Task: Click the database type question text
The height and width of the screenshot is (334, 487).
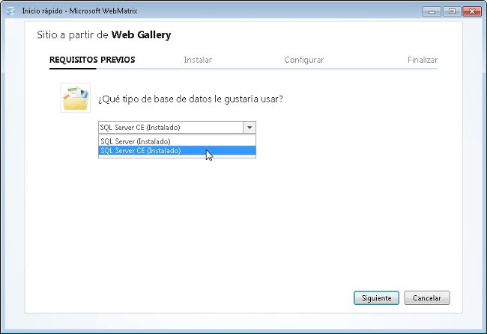Action: [190, 99]
